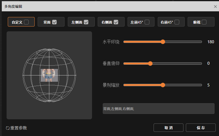
Task: Close the 多角度编辑 dialog
Action: pos(215,7)
